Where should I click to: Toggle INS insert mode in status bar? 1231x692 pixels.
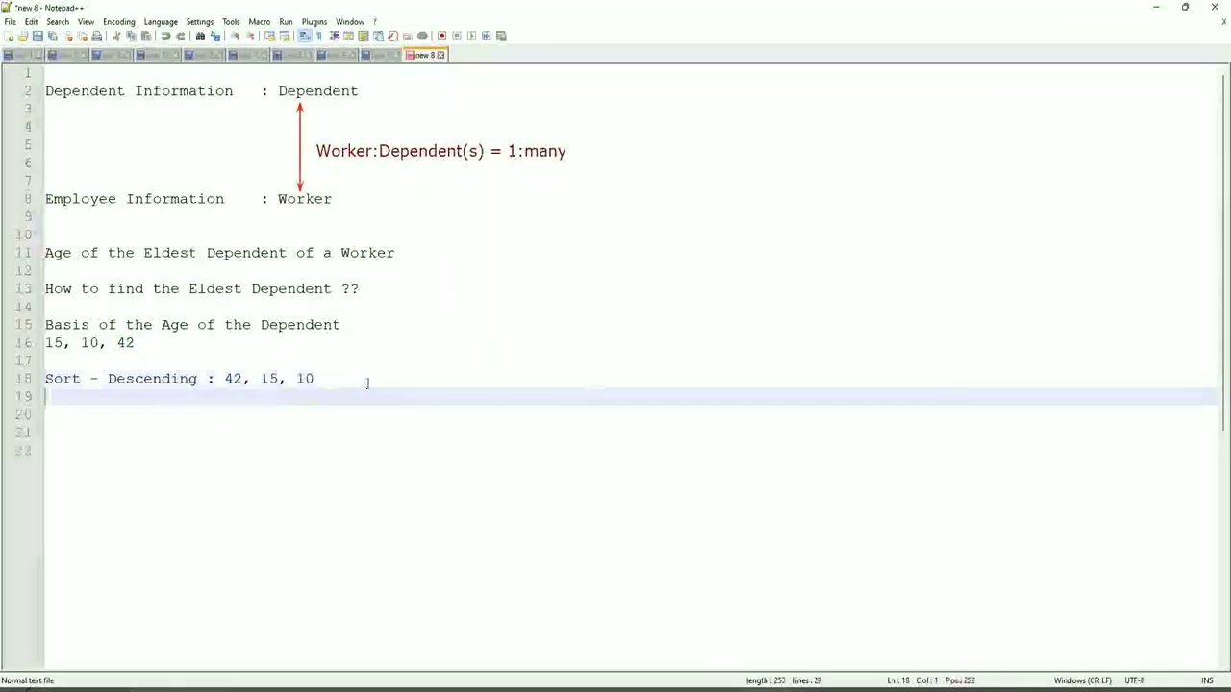point(1207,680)
